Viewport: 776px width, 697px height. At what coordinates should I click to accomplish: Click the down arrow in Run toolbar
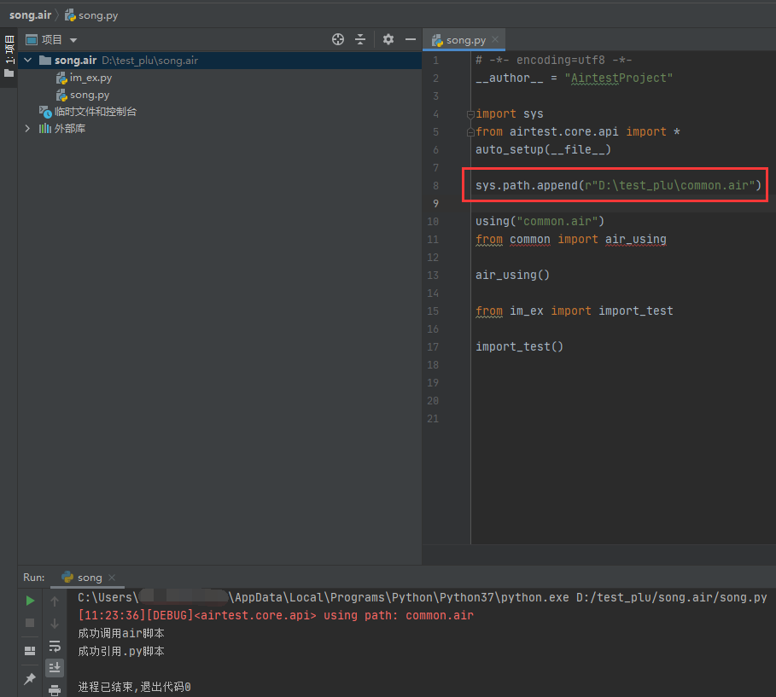click(55, 624)
